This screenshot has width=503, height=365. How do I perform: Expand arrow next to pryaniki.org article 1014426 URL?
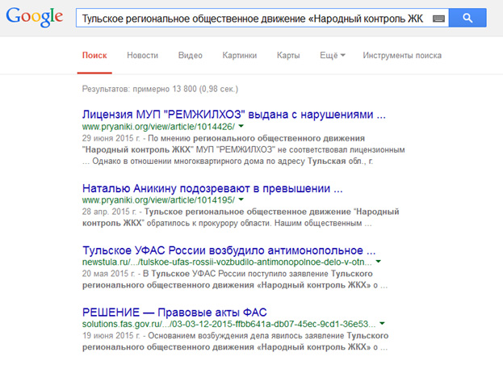point(241,127)
